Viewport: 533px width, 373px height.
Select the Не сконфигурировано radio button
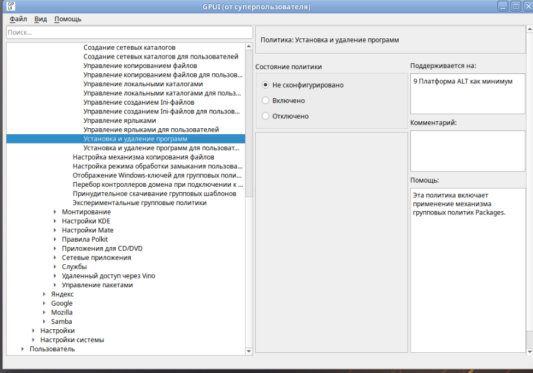(x=265, y=85)
